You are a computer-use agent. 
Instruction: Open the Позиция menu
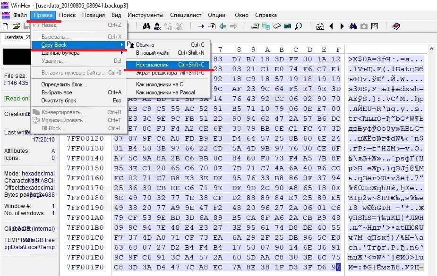click(94, 15)
